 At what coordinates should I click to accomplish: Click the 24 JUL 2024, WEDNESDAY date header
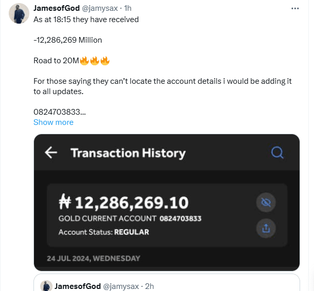93,258
